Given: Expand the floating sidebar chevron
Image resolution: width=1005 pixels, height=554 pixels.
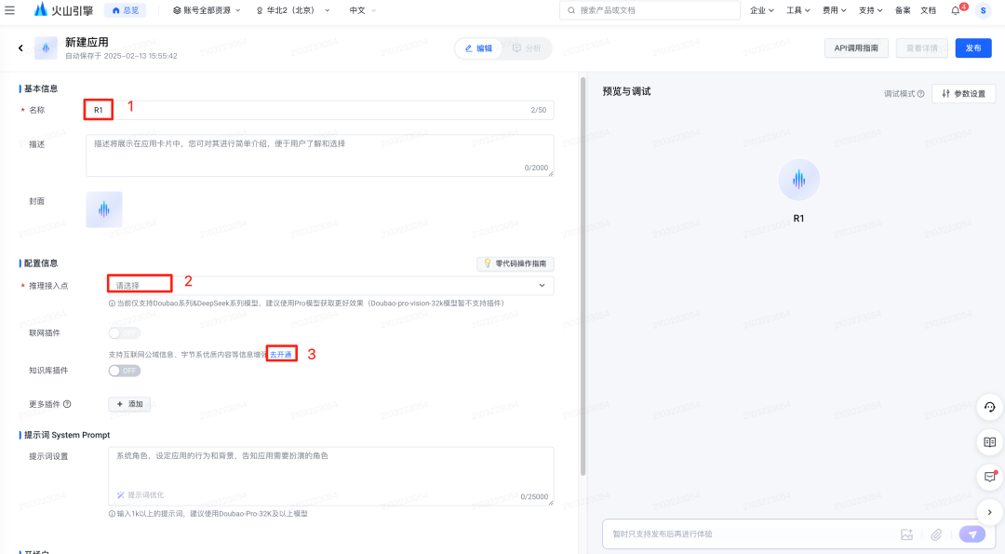Looking at the screenshot, I should tap(989, 512).
